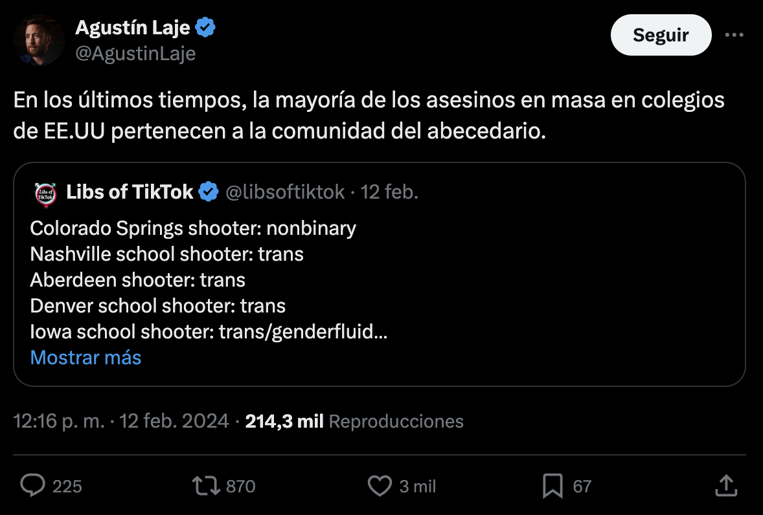Follow the account with the Seguir button
Image resolution: width=763 pixels, height=515 pixels.
point(661,35)
